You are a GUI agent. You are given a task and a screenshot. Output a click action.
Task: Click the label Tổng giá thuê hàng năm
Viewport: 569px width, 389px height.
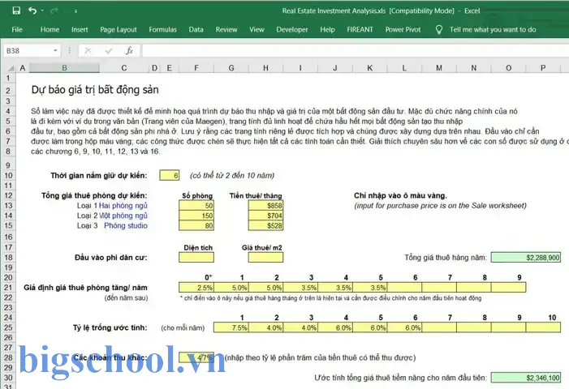446,258
